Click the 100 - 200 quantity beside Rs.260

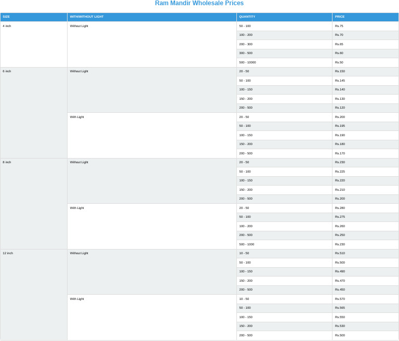[x=284, y=226]
